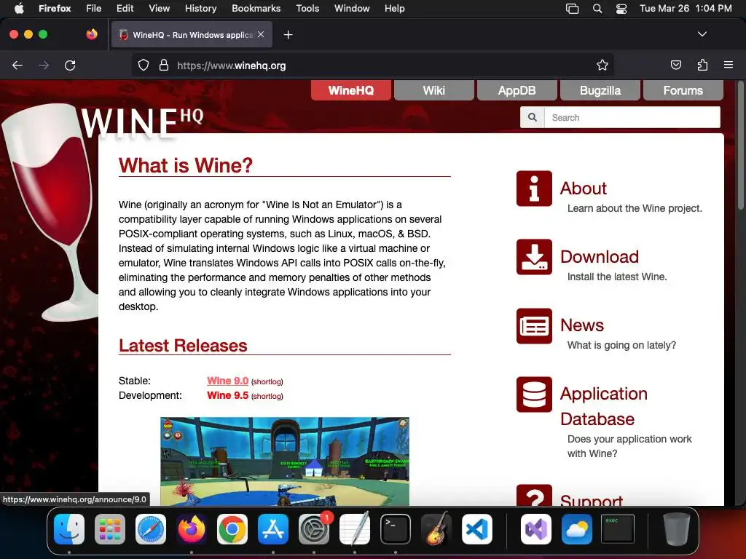Open the News heading link
This screenshot has height=559, width=746.
click(x=582, y=325)
